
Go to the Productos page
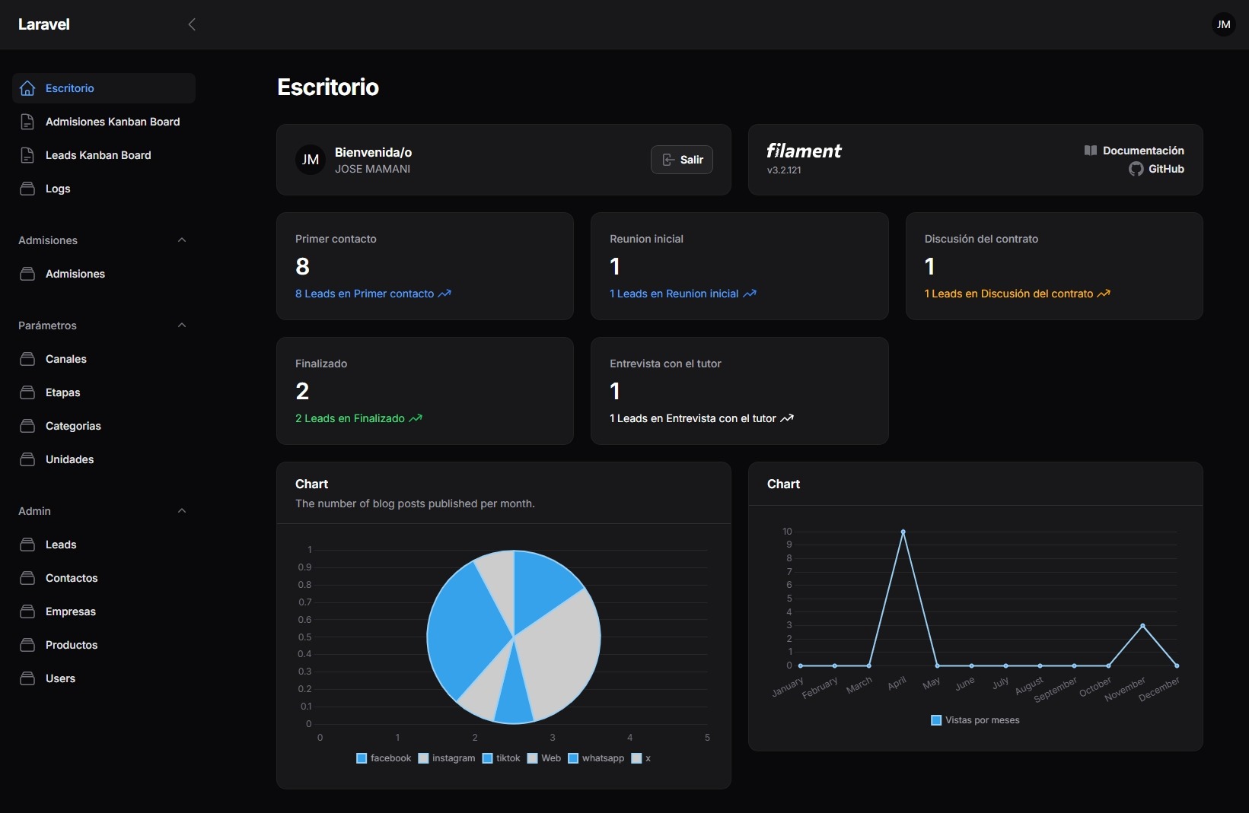pos(72,645)
